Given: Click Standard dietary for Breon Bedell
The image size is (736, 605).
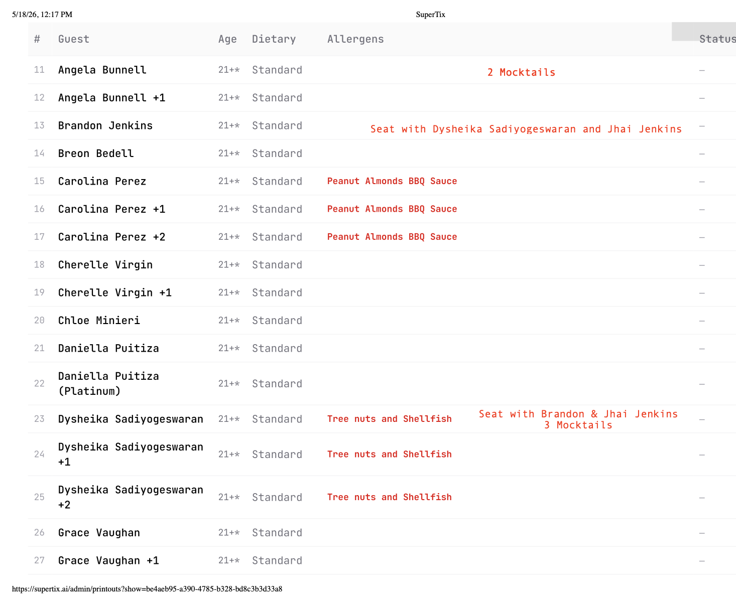Looking at the screenshot, I should [x=277, y=154].
